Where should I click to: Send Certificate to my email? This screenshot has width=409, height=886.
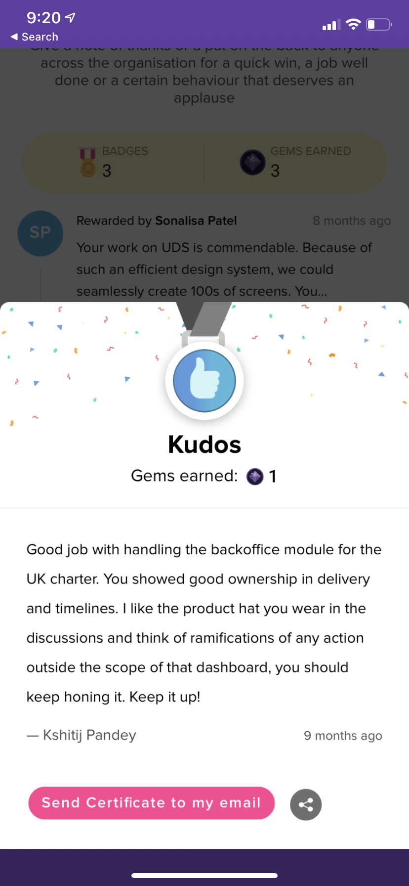coord(151,803)
